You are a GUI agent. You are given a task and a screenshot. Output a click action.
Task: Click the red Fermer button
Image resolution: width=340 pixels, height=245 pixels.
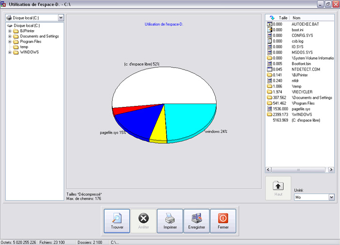(223, 221)
